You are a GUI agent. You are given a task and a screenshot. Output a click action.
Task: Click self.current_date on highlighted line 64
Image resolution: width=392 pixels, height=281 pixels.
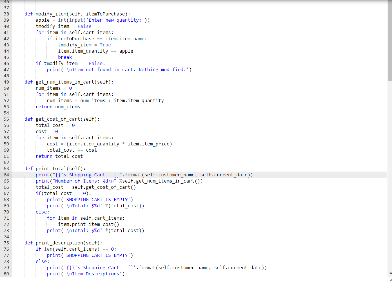[224, 175]
